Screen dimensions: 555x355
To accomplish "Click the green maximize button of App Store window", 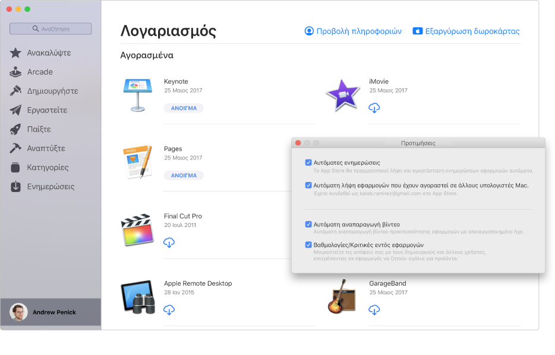I will 27,9.
